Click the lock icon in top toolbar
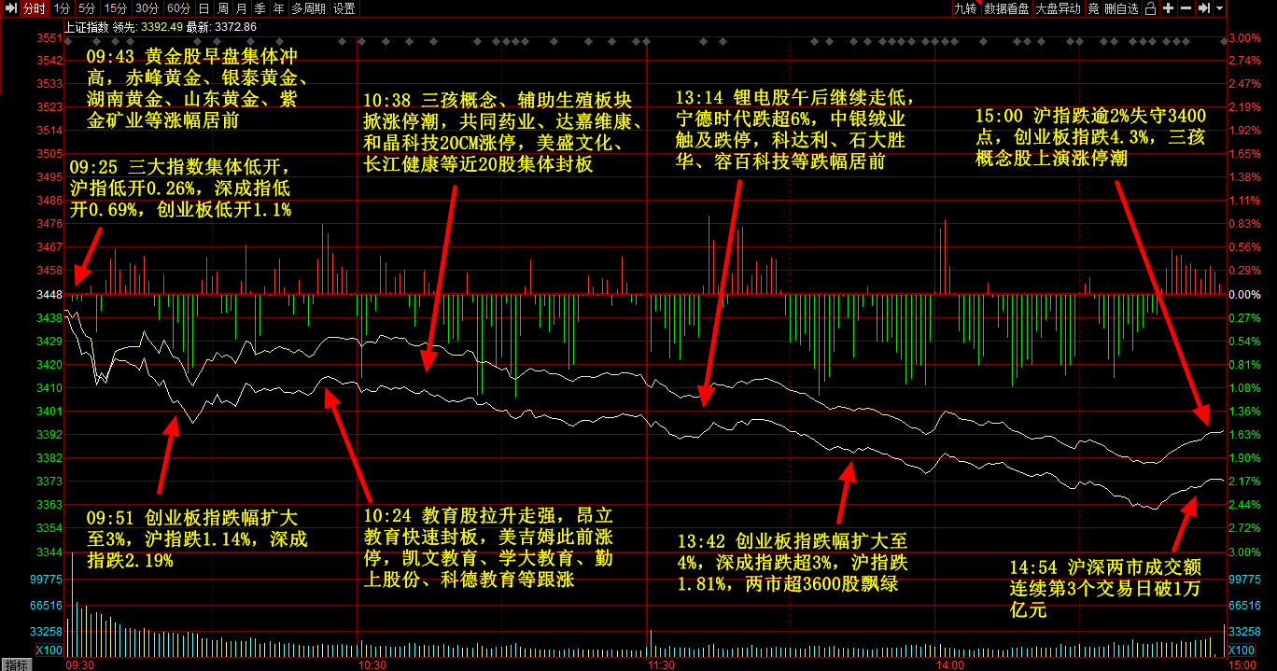The width and height of the screenshot is (1277, 671). (1152, 8)
